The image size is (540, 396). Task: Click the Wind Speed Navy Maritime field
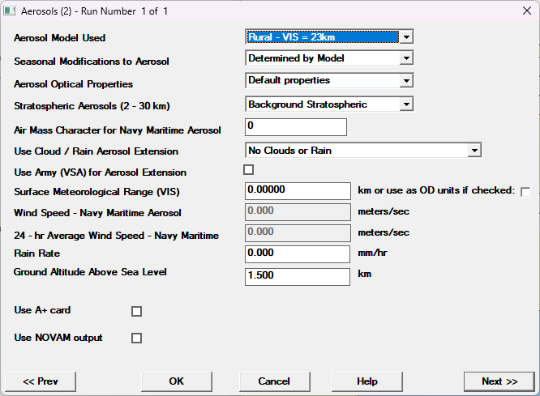pyautogui.click(x=298, y=212)
